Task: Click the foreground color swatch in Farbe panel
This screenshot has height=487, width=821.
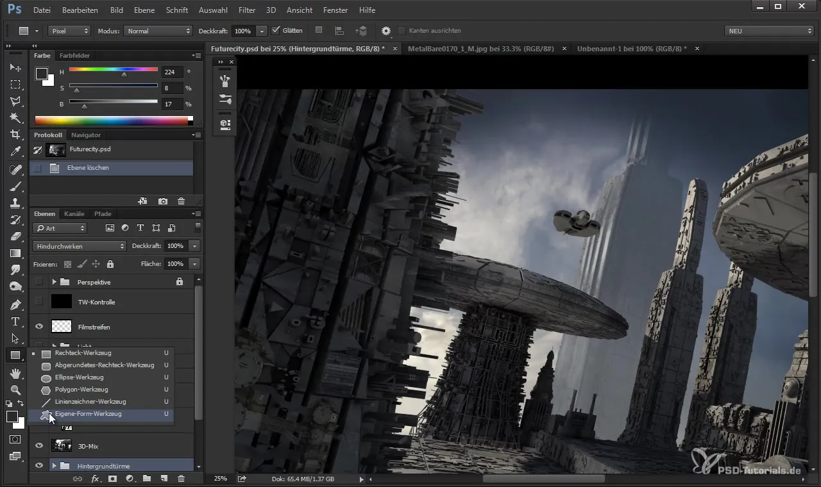Action: coord(42,74)
